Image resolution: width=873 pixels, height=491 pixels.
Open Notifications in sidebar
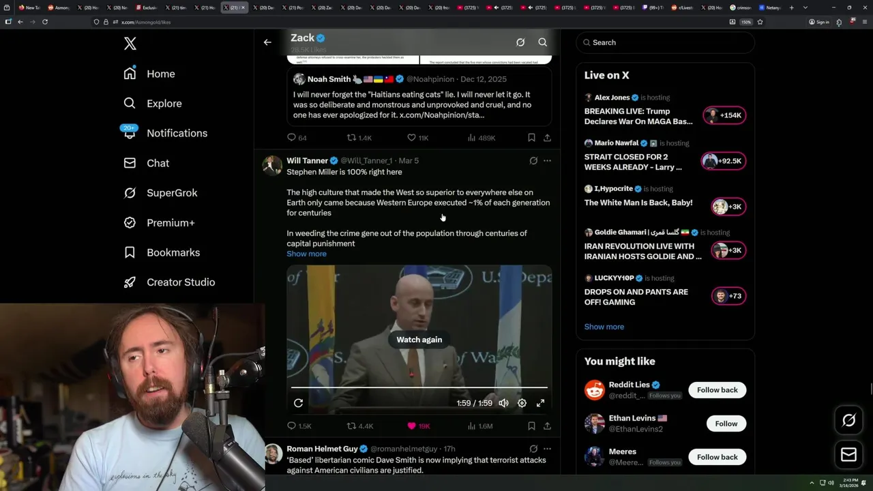pyautogui.click(x=165, y=133)
